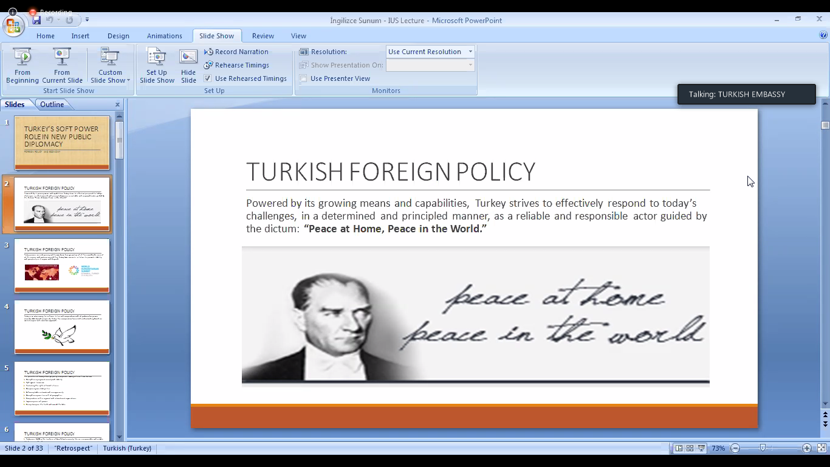Save the presentation from Quick Access toolbar

36,20
